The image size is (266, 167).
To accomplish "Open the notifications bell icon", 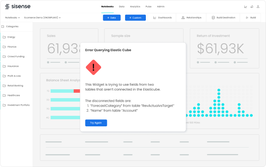I will click(252, 7).
